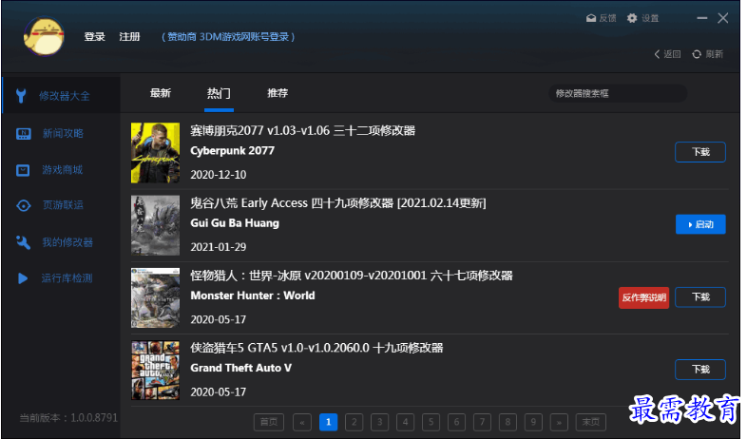Go to 新闻攻略 in the sidebar
Viewport: 747px width, 439px height.
coord(61,134)
